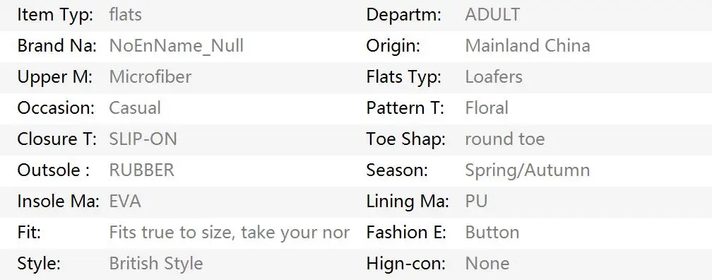Select the EVA insole value
This screenshot has height=280, width=712.
pyautogui.click(x=125, y=202)
